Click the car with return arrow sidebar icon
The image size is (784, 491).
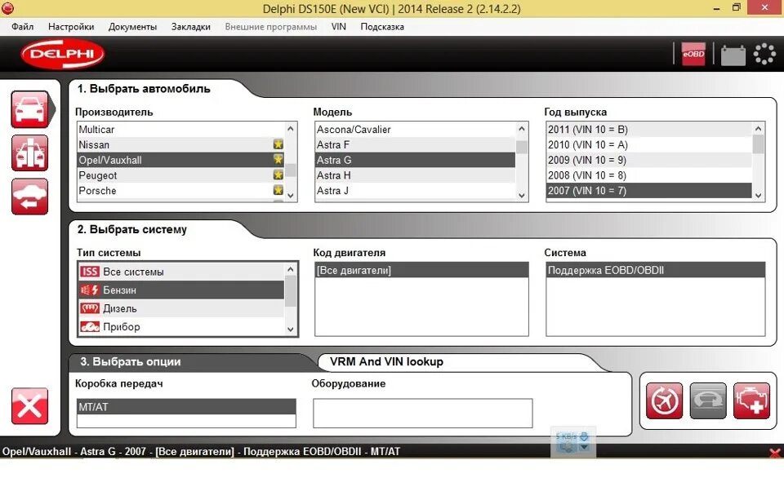click(x=30, y=197)
